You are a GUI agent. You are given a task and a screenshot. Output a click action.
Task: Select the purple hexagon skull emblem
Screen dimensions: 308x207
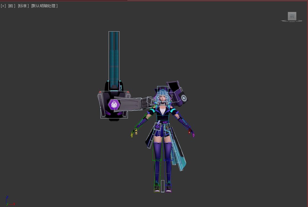tap(114, 104)
